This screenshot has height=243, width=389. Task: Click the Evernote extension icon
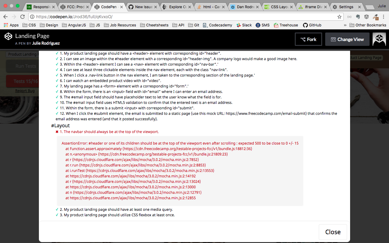(358, 17)
